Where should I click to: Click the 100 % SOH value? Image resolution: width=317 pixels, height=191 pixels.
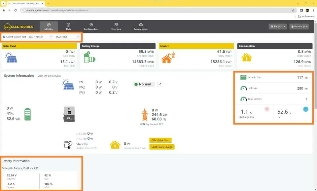pyautogui.click(x=48, y=184)
